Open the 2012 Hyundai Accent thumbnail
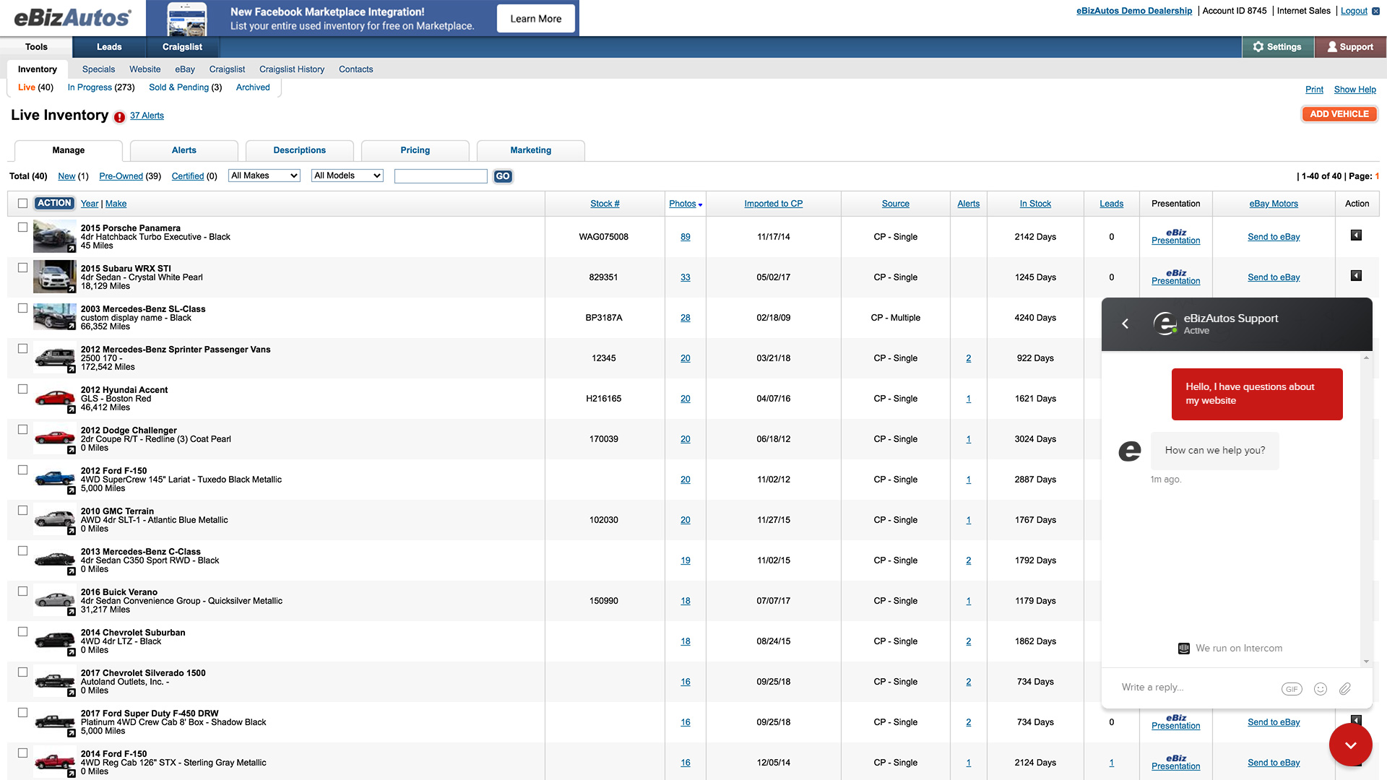The image size is (1387, 780). (x=55, y=398)
